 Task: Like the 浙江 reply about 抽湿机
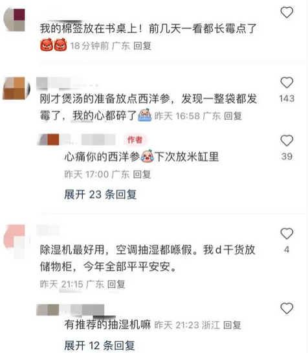287,308
